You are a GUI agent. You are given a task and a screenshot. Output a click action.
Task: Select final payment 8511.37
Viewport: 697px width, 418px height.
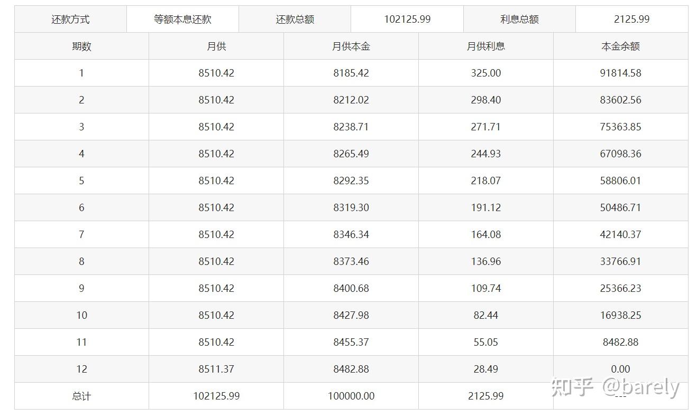tap(216, 369)
